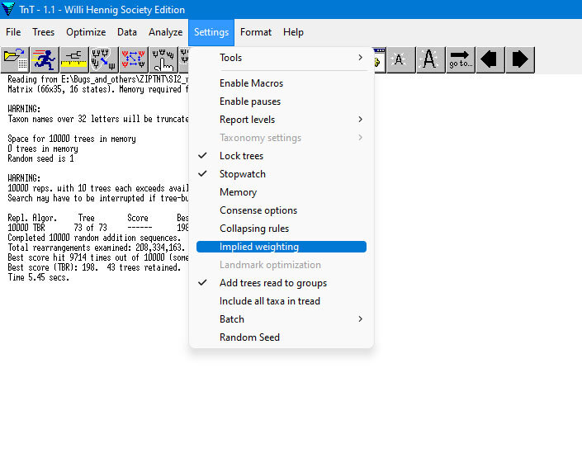Viewport: 582px width, 467px height.
Task: Click 'Completed 10000 random addition sequences.' line
Action: 94,238
